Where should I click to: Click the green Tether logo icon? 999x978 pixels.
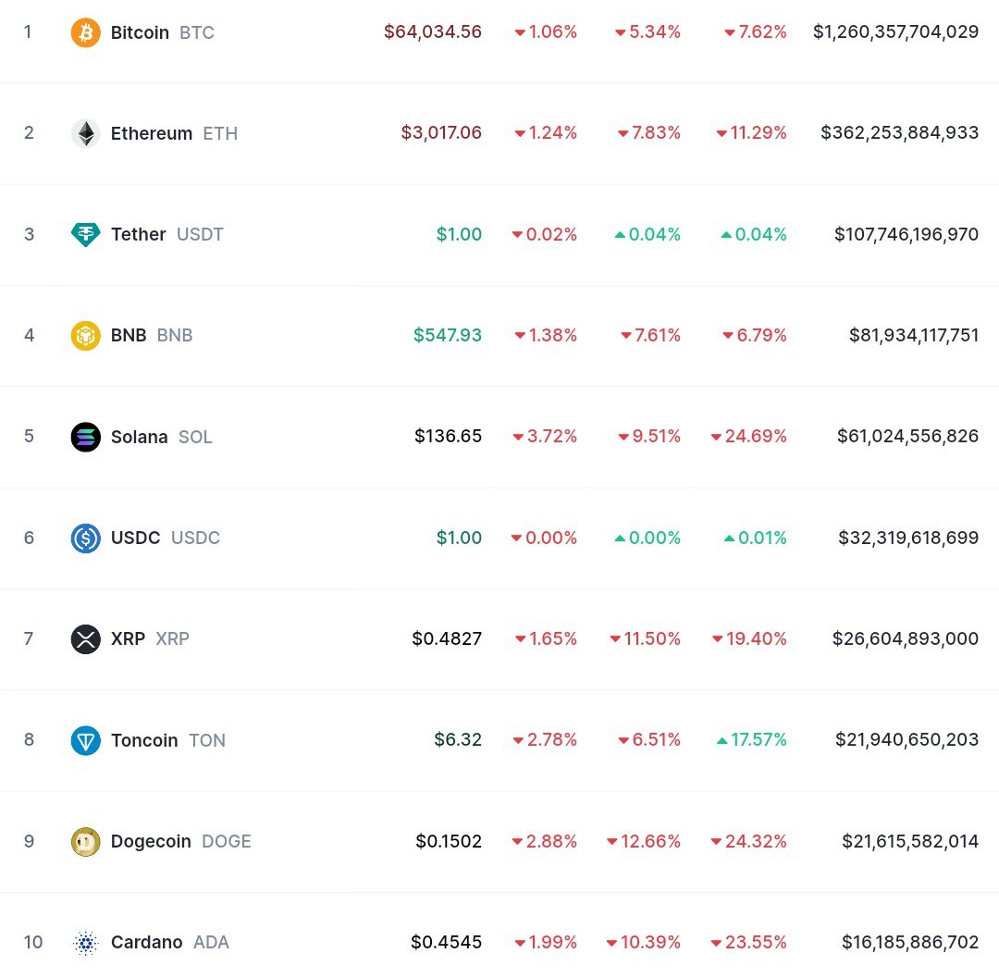(x=86, y=235)
